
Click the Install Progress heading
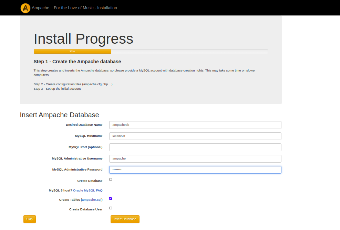(x=83, y=39)
